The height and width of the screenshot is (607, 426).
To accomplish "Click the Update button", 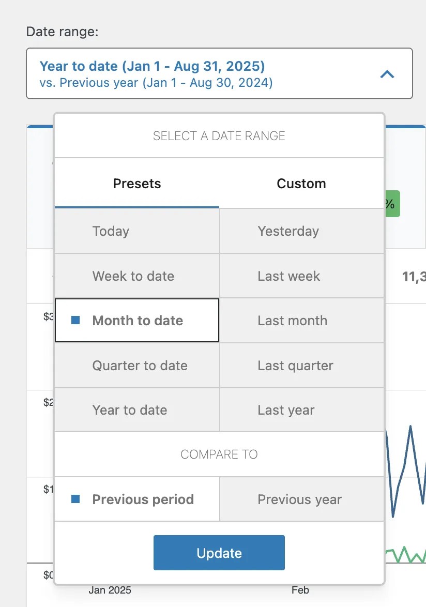I will [219, 553].
